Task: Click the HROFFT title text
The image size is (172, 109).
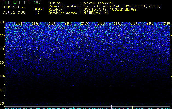Action: 17,2
